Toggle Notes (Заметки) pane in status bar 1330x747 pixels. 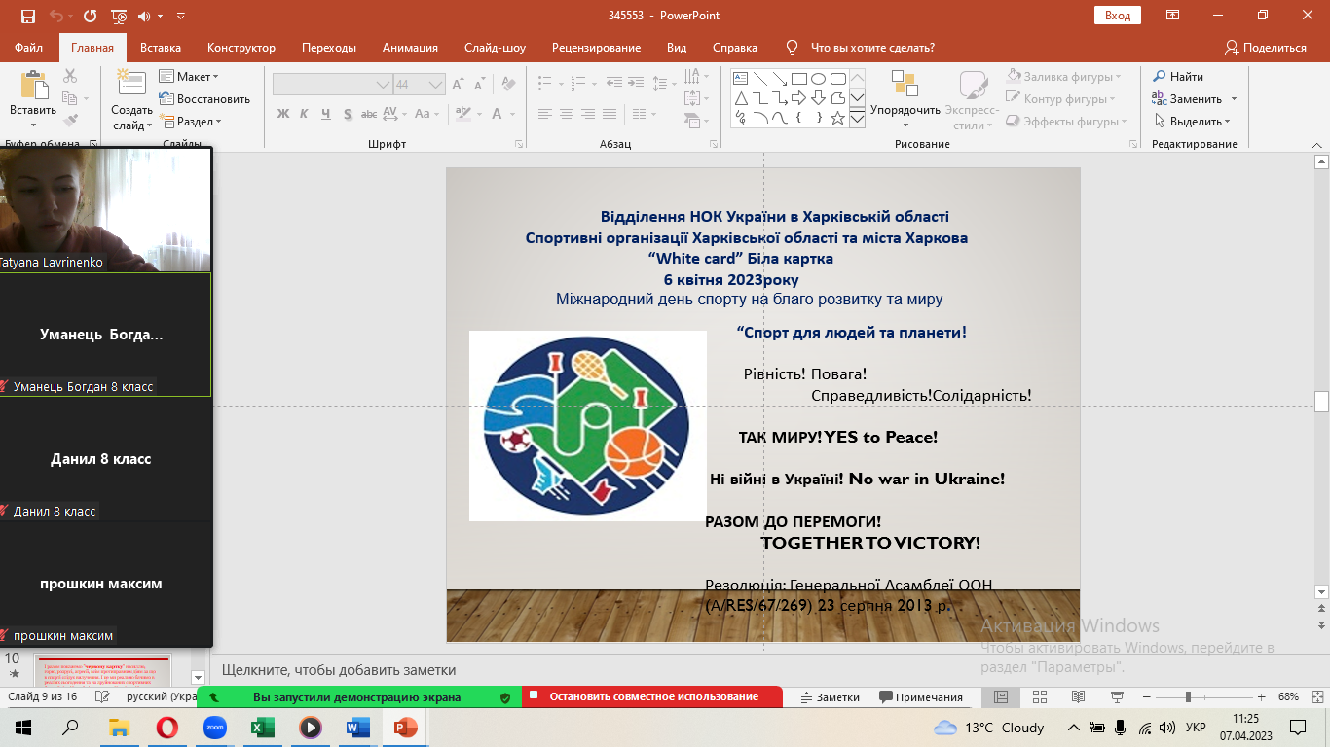831,697
